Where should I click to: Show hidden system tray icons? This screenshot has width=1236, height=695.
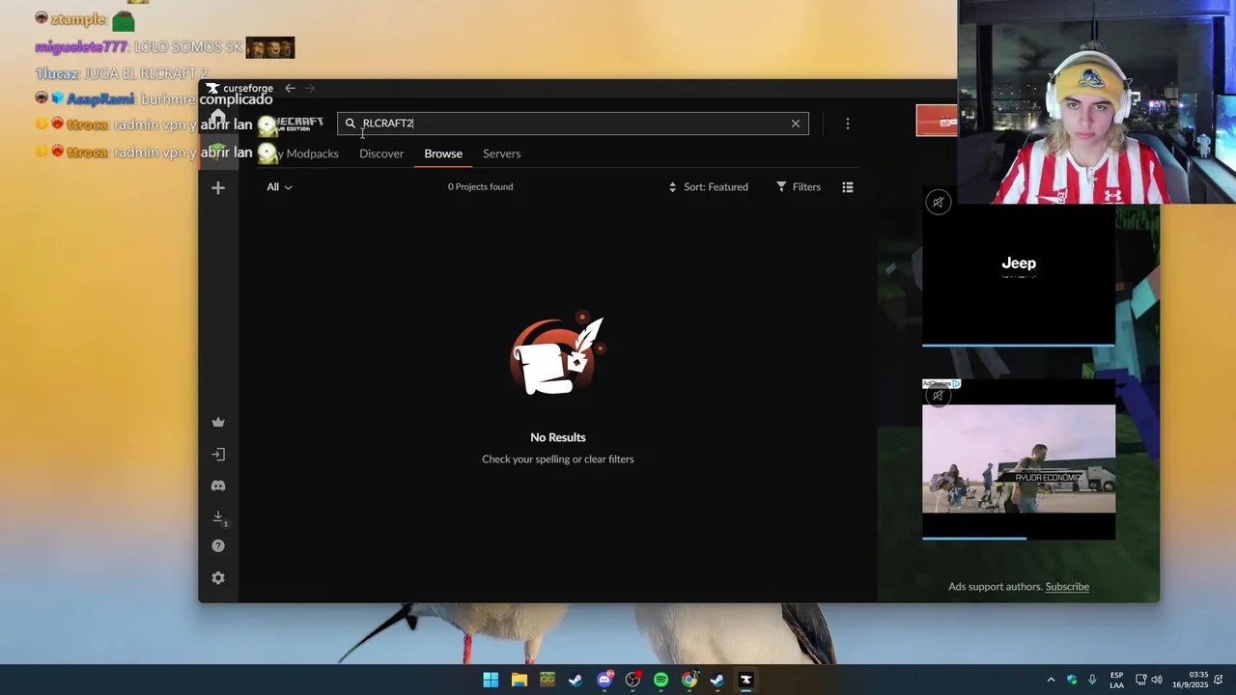[1051, 680]
